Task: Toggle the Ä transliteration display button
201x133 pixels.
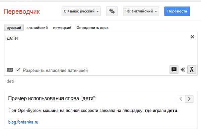Action: point(192,70)
